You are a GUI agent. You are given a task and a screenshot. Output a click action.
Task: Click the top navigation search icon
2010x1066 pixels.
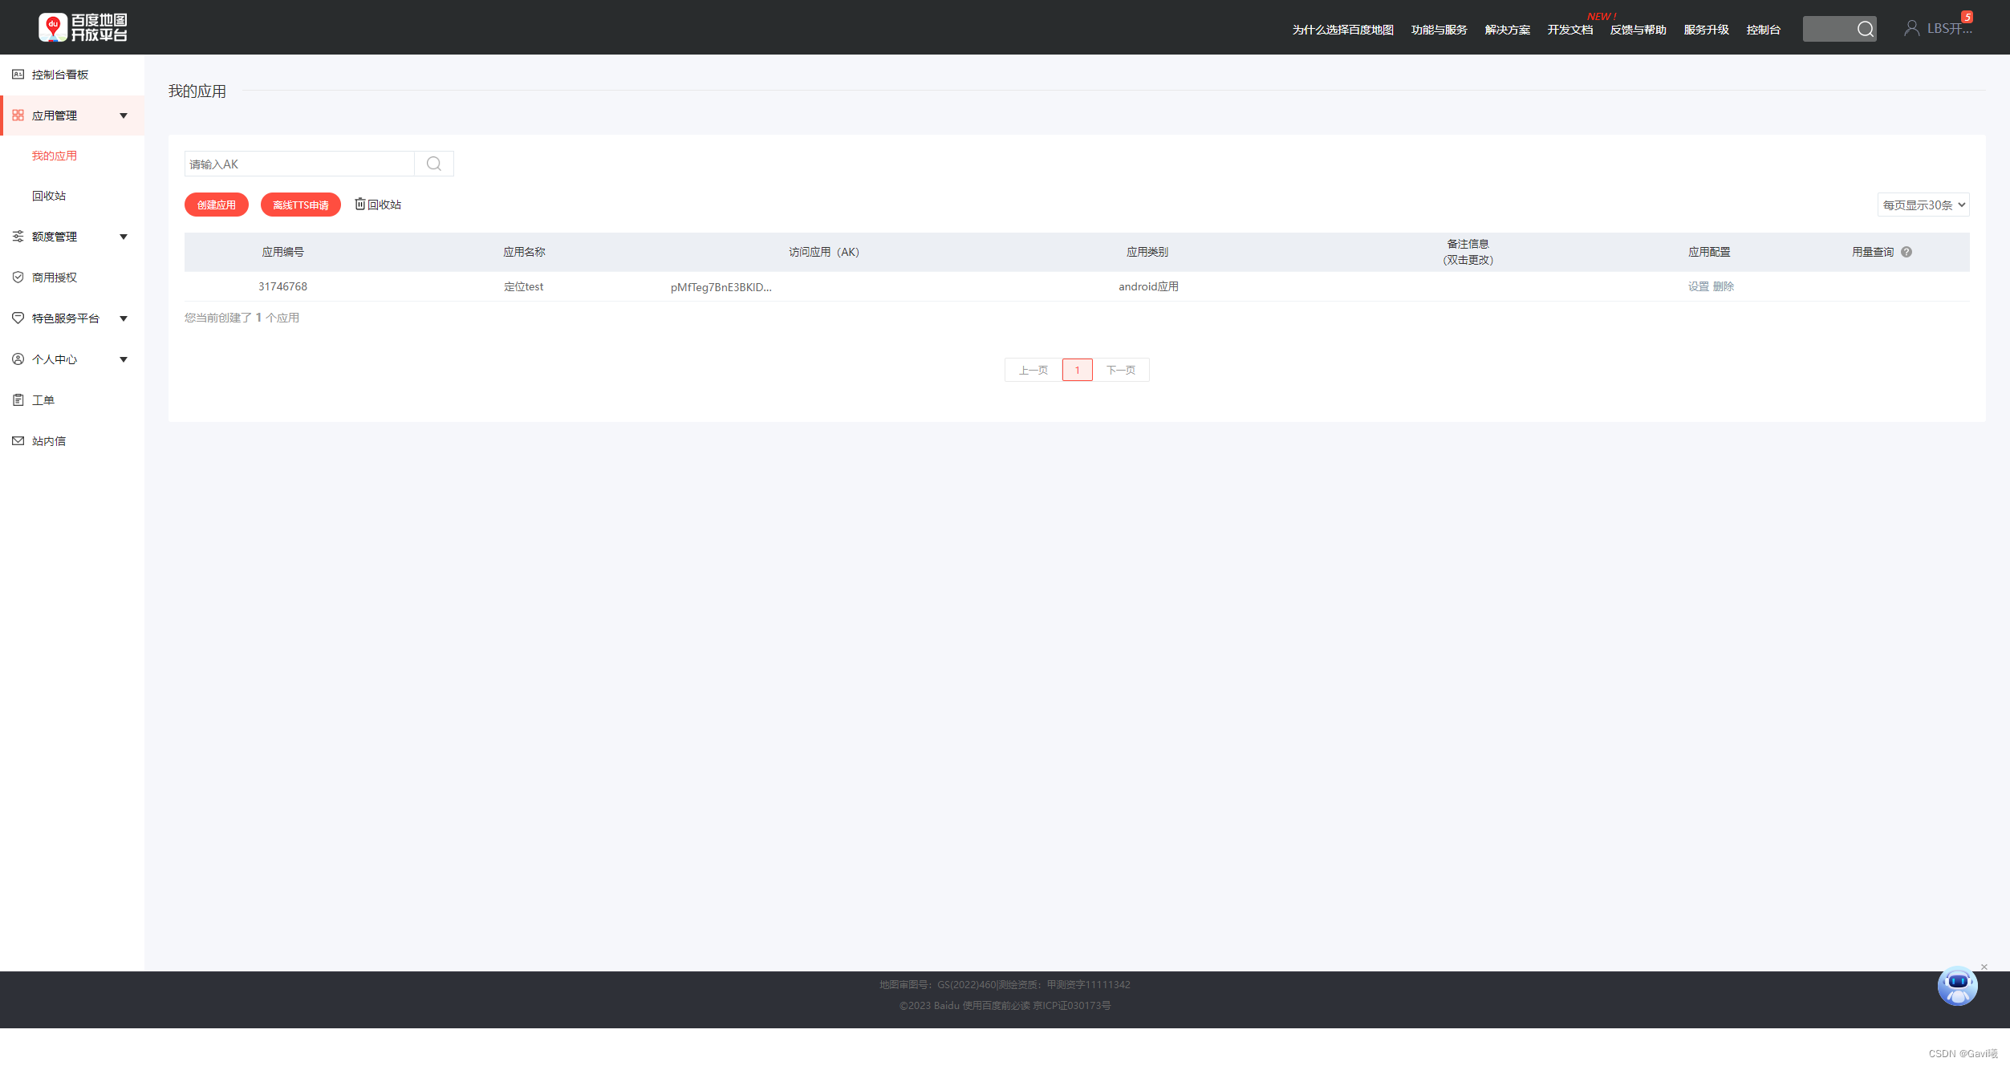(x=1866, y=29)
